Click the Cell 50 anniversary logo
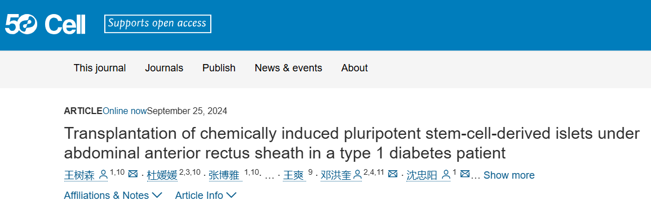The height and width of the screenshot is (209, 651). (x=45, y=24)
